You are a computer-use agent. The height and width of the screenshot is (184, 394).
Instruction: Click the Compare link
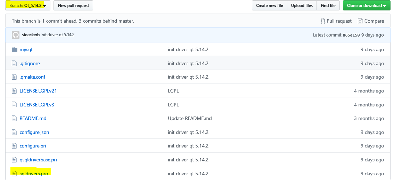coord(374,21)
